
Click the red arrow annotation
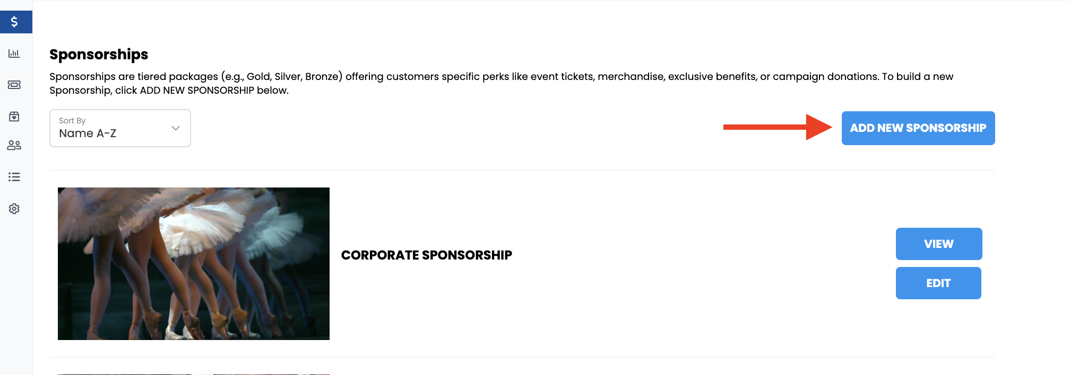778,127
